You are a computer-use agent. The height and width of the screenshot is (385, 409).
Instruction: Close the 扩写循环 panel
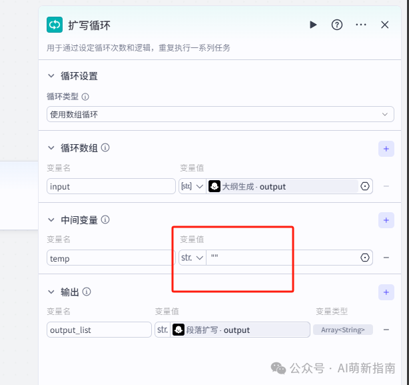[385, 25]
